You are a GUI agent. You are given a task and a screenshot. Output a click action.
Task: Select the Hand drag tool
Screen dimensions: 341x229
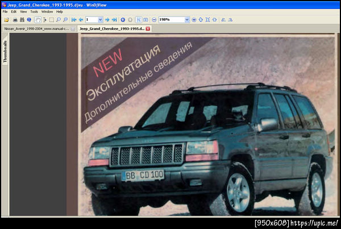[38, 20]
